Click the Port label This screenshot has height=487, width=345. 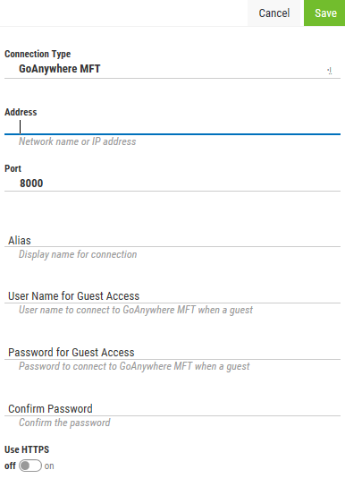point(13,168)
